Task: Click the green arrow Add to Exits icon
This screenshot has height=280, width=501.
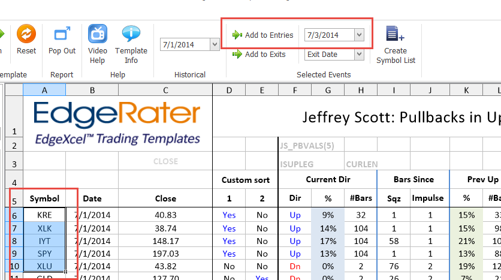Action: click(x=237, y=55)
